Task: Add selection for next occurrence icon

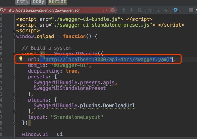Action: (150, 10)
